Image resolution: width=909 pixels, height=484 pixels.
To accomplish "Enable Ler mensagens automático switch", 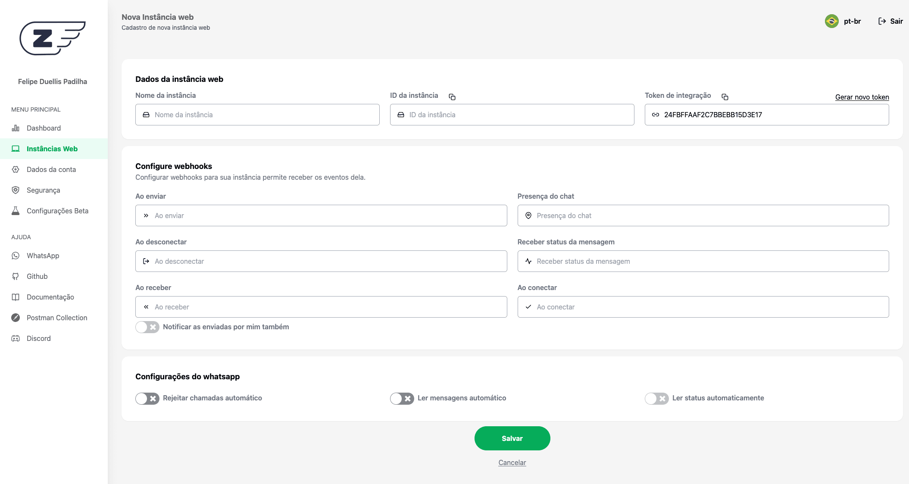I will tap(402, 398).
